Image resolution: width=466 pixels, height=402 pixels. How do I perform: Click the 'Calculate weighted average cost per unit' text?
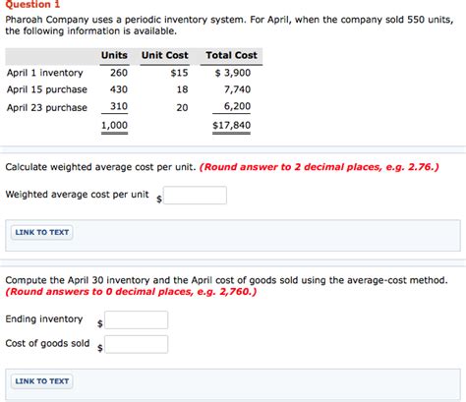click(100, 167)
